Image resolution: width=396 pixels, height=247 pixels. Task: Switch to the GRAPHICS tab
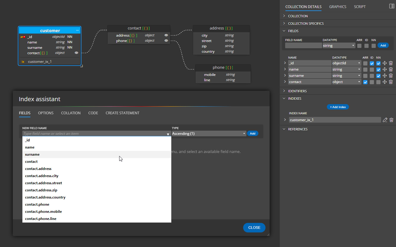[x=338, y=7]
